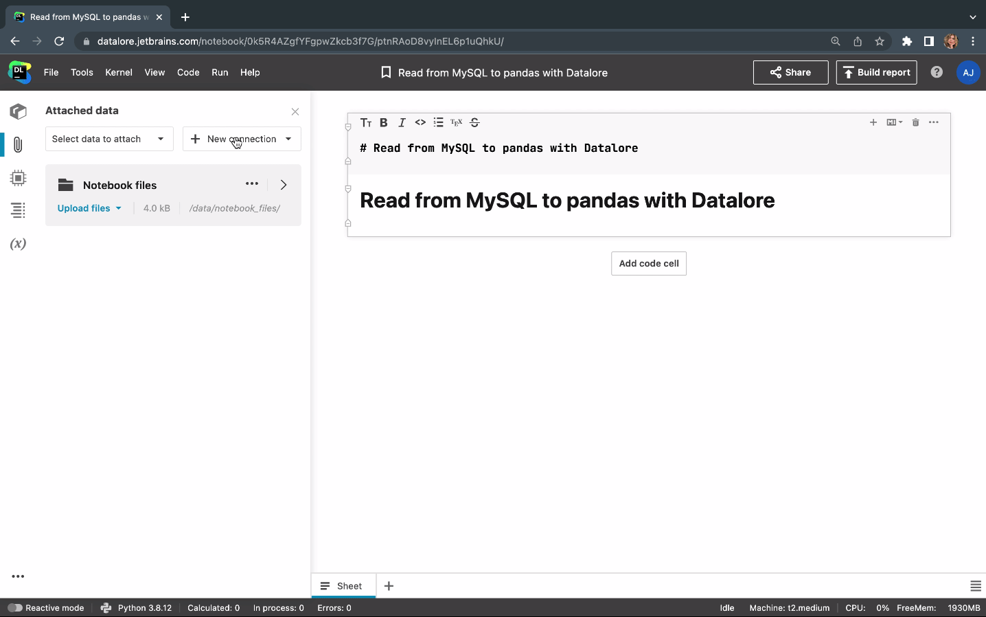Click the Build report button

pos(876,72)
